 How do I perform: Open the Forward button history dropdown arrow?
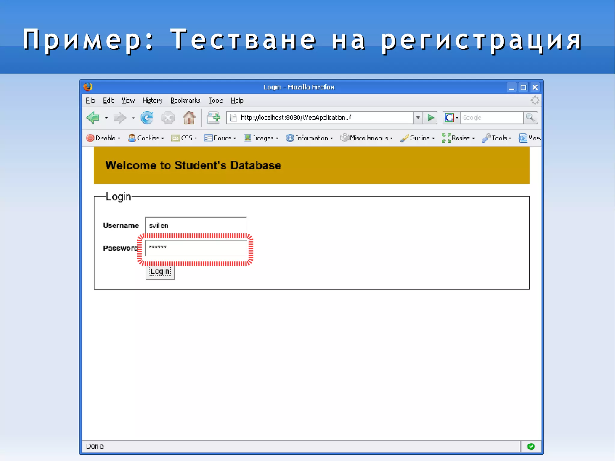[133, 118]
